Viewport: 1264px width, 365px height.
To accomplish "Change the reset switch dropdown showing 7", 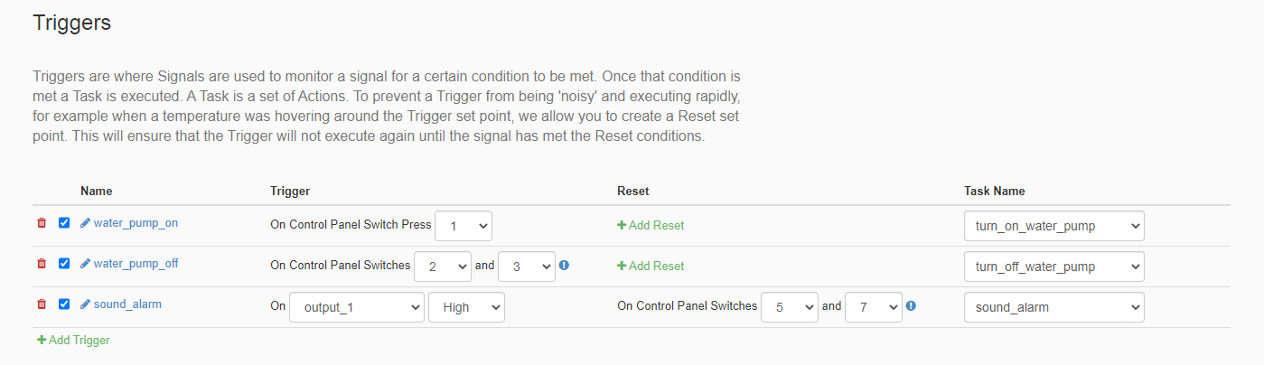I will pos(874,307).
